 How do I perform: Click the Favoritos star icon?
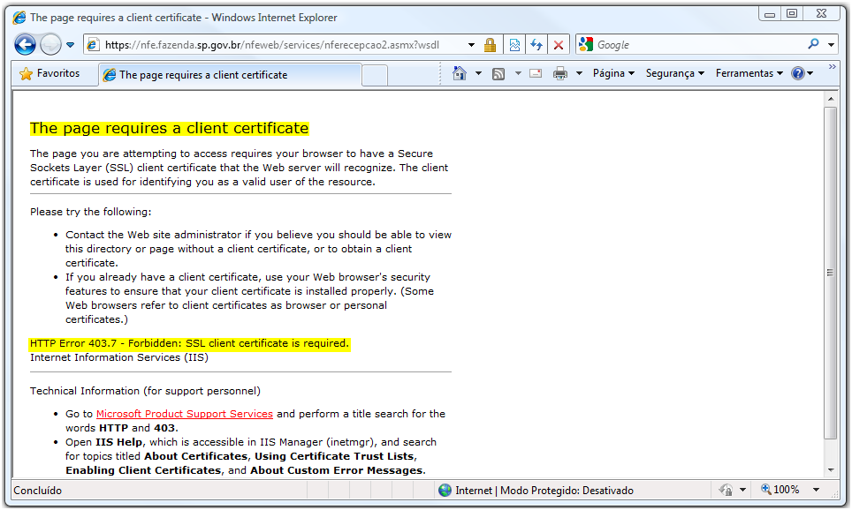click(26, 74)
